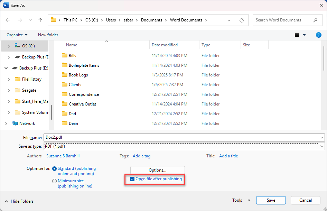
Task: Open recent locations dropdown chevron
Action: click(x=30, y=20)
